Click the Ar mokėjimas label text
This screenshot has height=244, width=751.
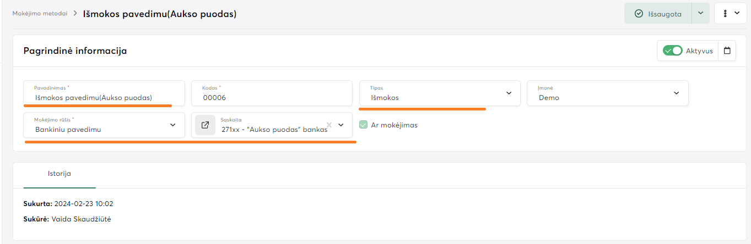[x=394, y=125]
